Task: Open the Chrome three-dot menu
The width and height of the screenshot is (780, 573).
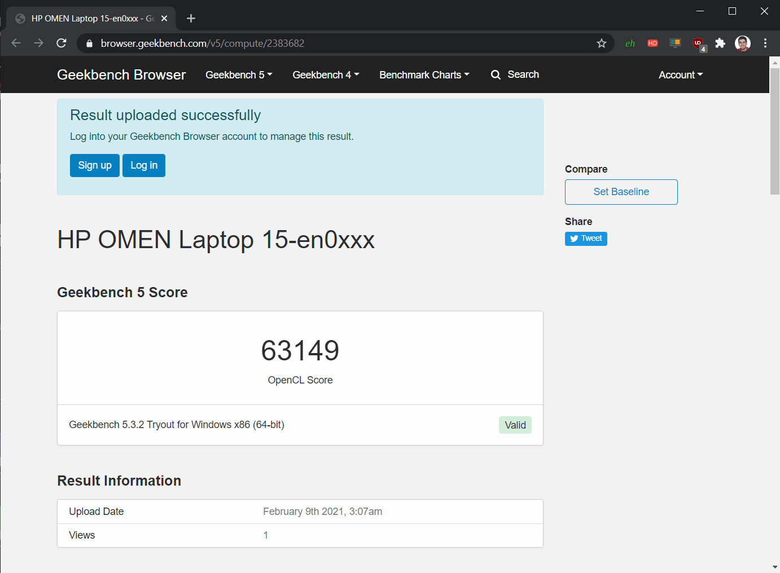Action: coord(765,43)
